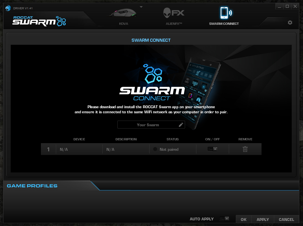The image size is (303, 226).
Task: Click the Not paired status text
Action: (169, 149)
